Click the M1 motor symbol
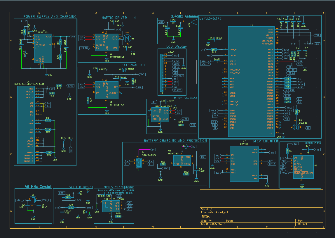The image size is (335, 238). 127,38
